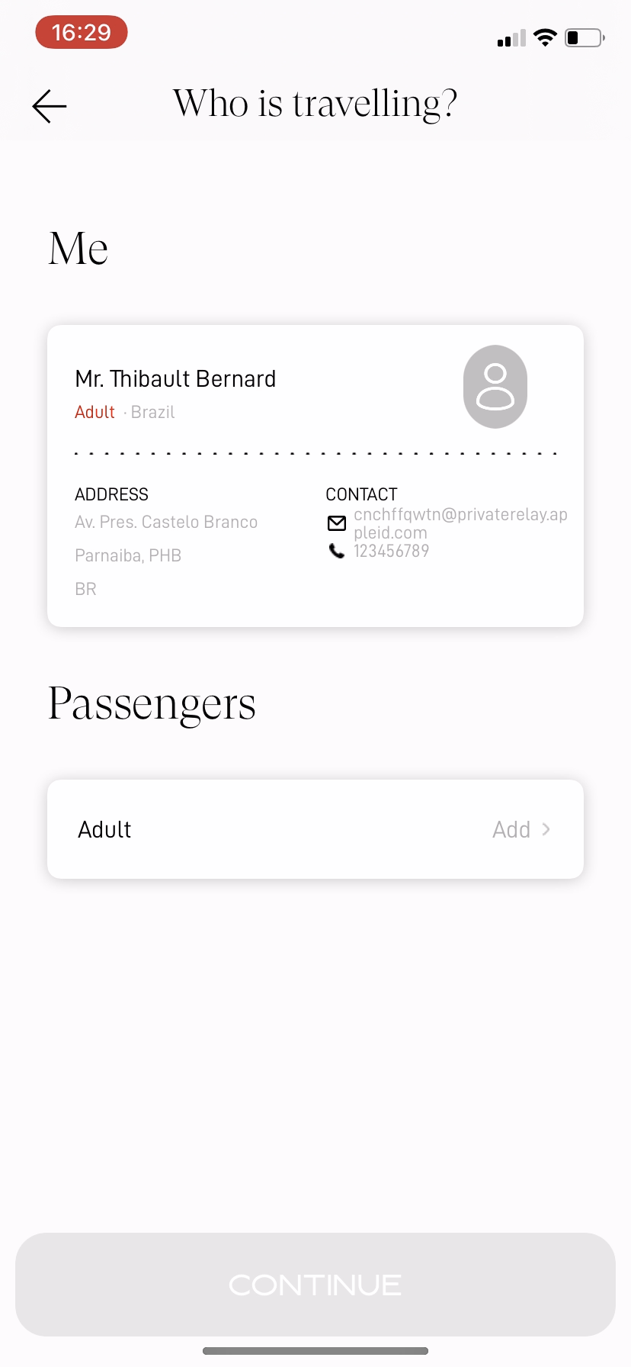The height and width of the screenshot is (1367, 631).
Task: Tap the Av. Pres. Castelo Branco address
Action: (166, 522)
